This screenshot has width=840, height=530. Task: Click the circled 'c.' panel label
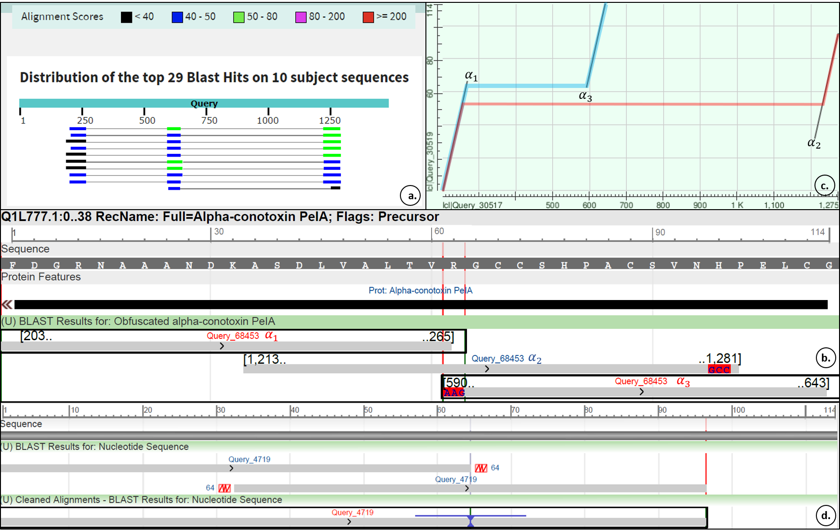[x=824, y=185]
